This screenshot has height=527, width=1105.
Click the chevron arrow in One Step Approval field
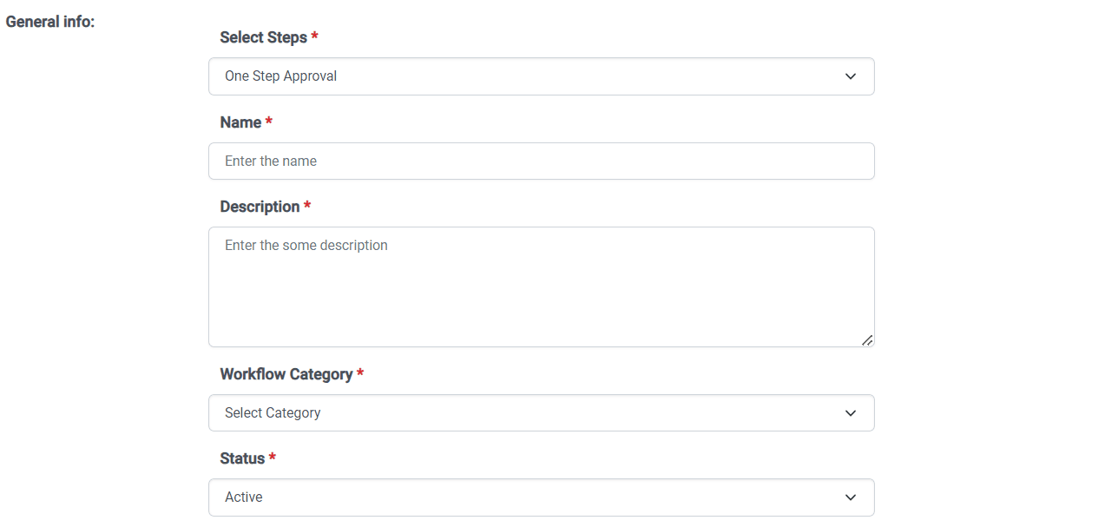pyautogui.click(x=851, y=76)
